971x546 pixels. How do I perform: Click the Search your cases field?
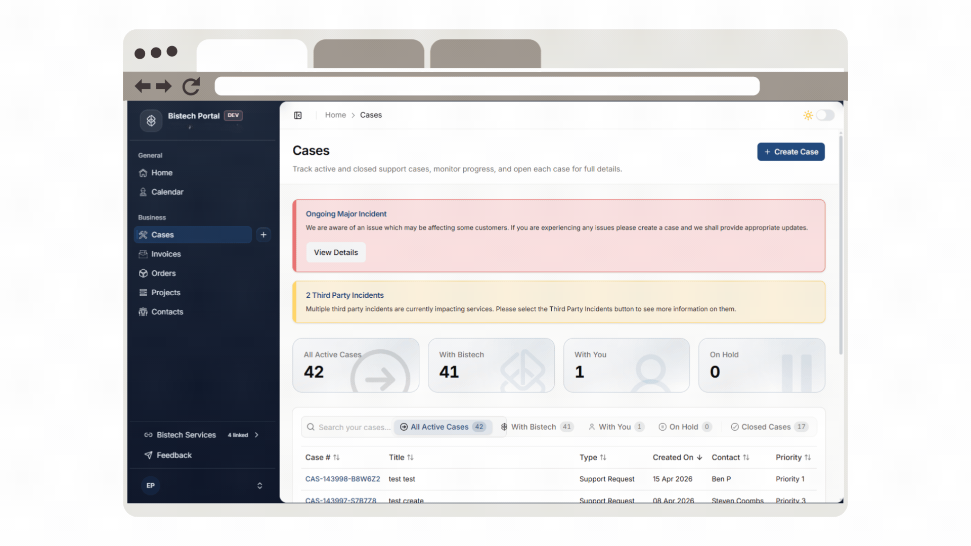point(354,427)
